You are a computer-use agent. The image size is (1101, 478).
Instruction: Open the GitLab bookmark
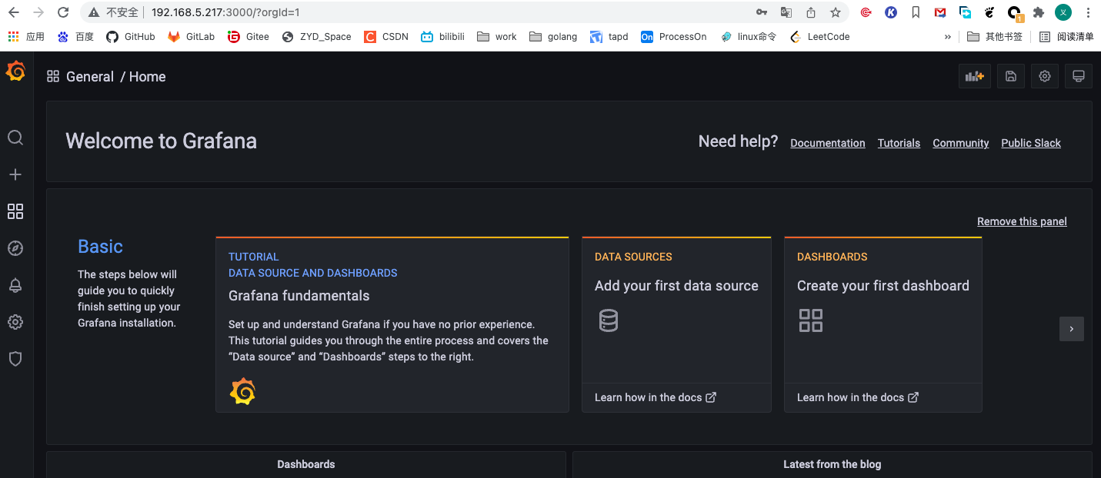click(x=192, y=37)
